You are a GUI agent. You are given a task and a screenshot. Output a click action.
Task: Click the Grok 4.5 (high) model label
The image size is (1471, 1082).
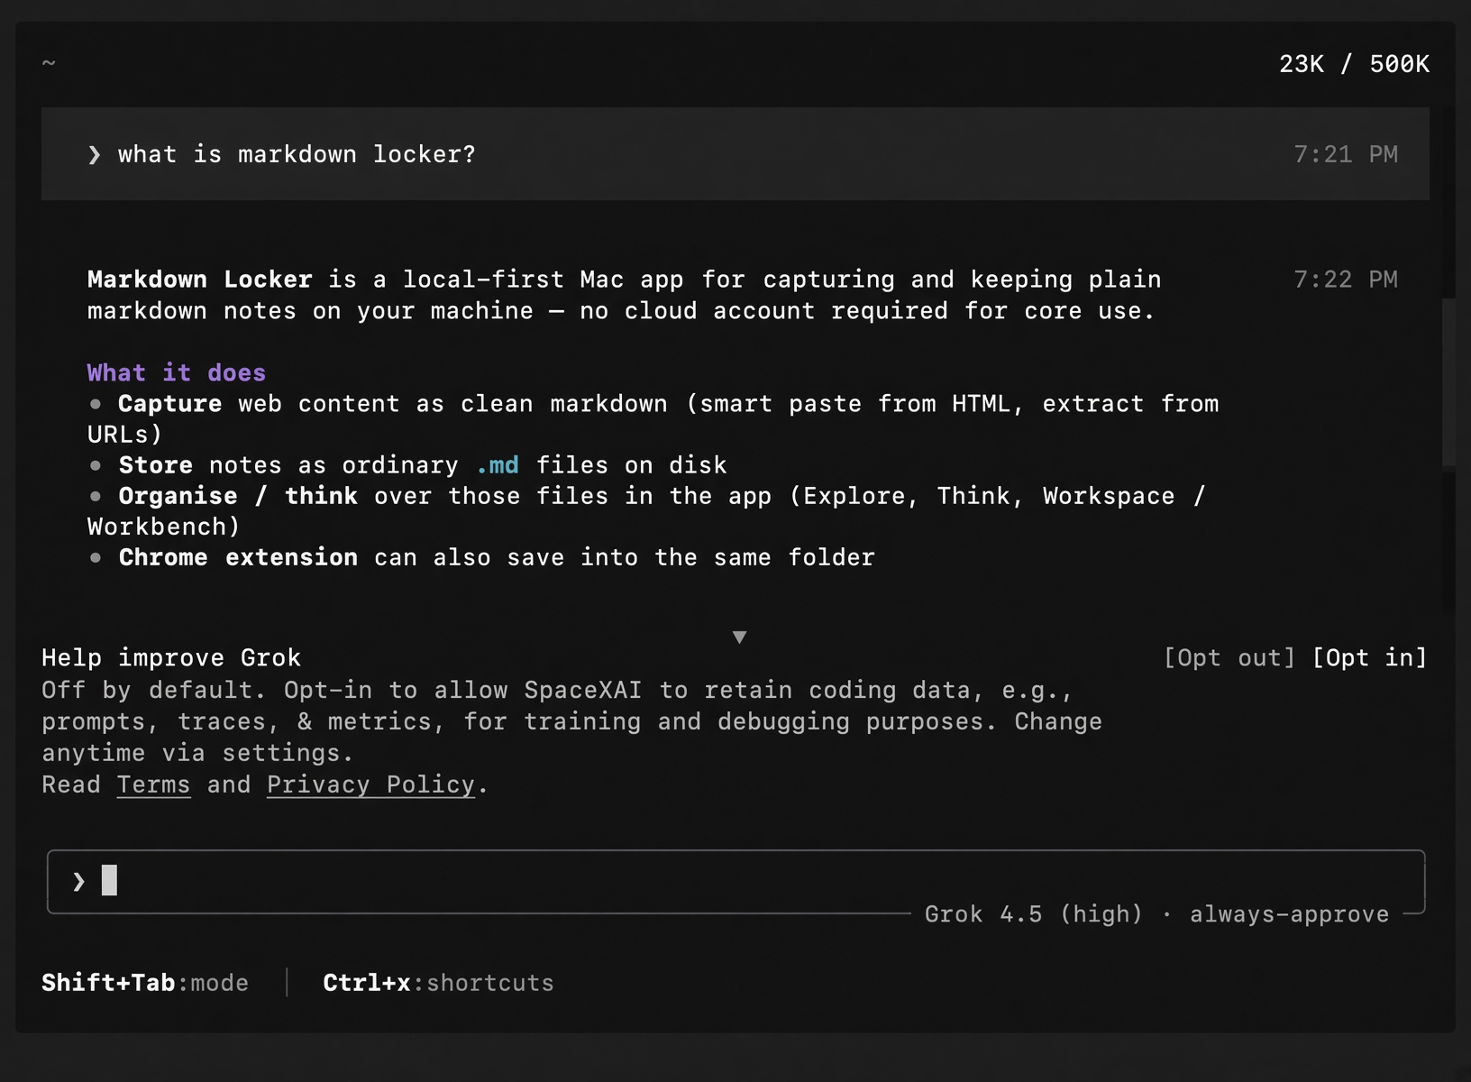coord(1033,914)
